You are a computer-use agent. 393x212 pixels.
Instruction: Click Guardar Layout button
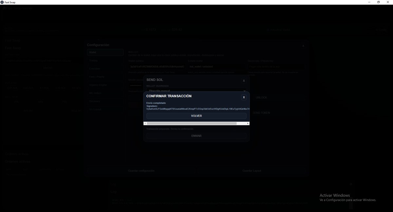[x=252, y=171]
